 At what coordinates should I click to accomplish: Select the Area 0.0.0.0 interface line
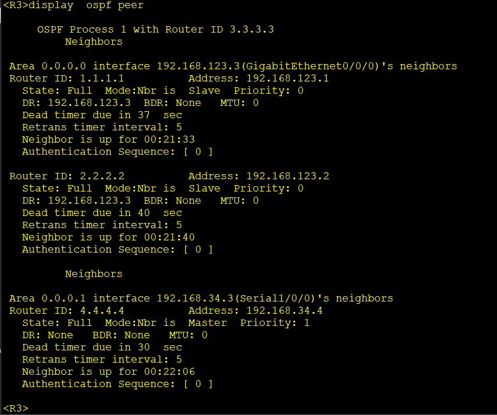[233, 66]
